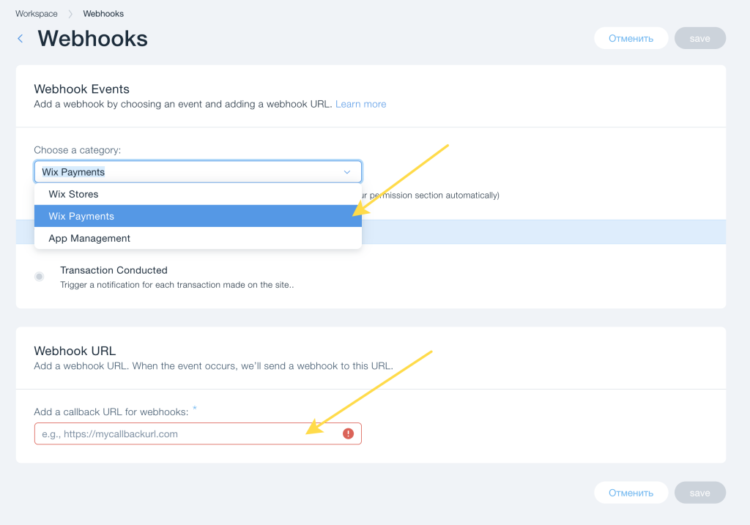Click the Webhook Events heading

point(82,89)
